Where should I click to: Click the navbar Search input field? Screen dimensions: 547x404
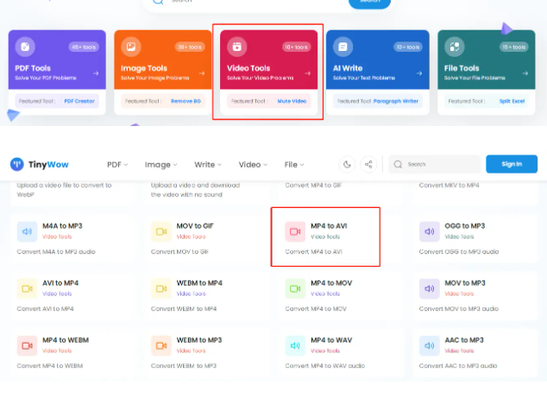435,164
